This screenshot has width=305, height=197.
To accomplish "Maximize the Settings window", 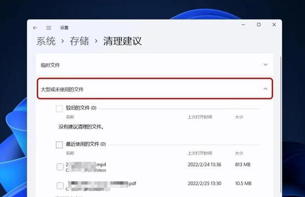I will pyautogui.click(x=259, y=25).
